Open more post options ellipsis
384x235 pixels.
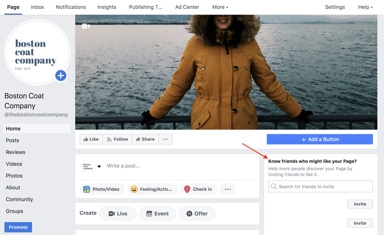pyautogui.click(x=227, y=189)
